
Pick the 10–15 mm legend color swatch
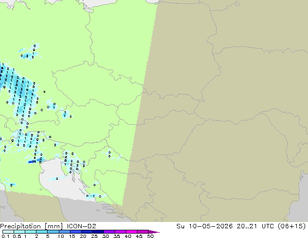click(x=64, y=232)
